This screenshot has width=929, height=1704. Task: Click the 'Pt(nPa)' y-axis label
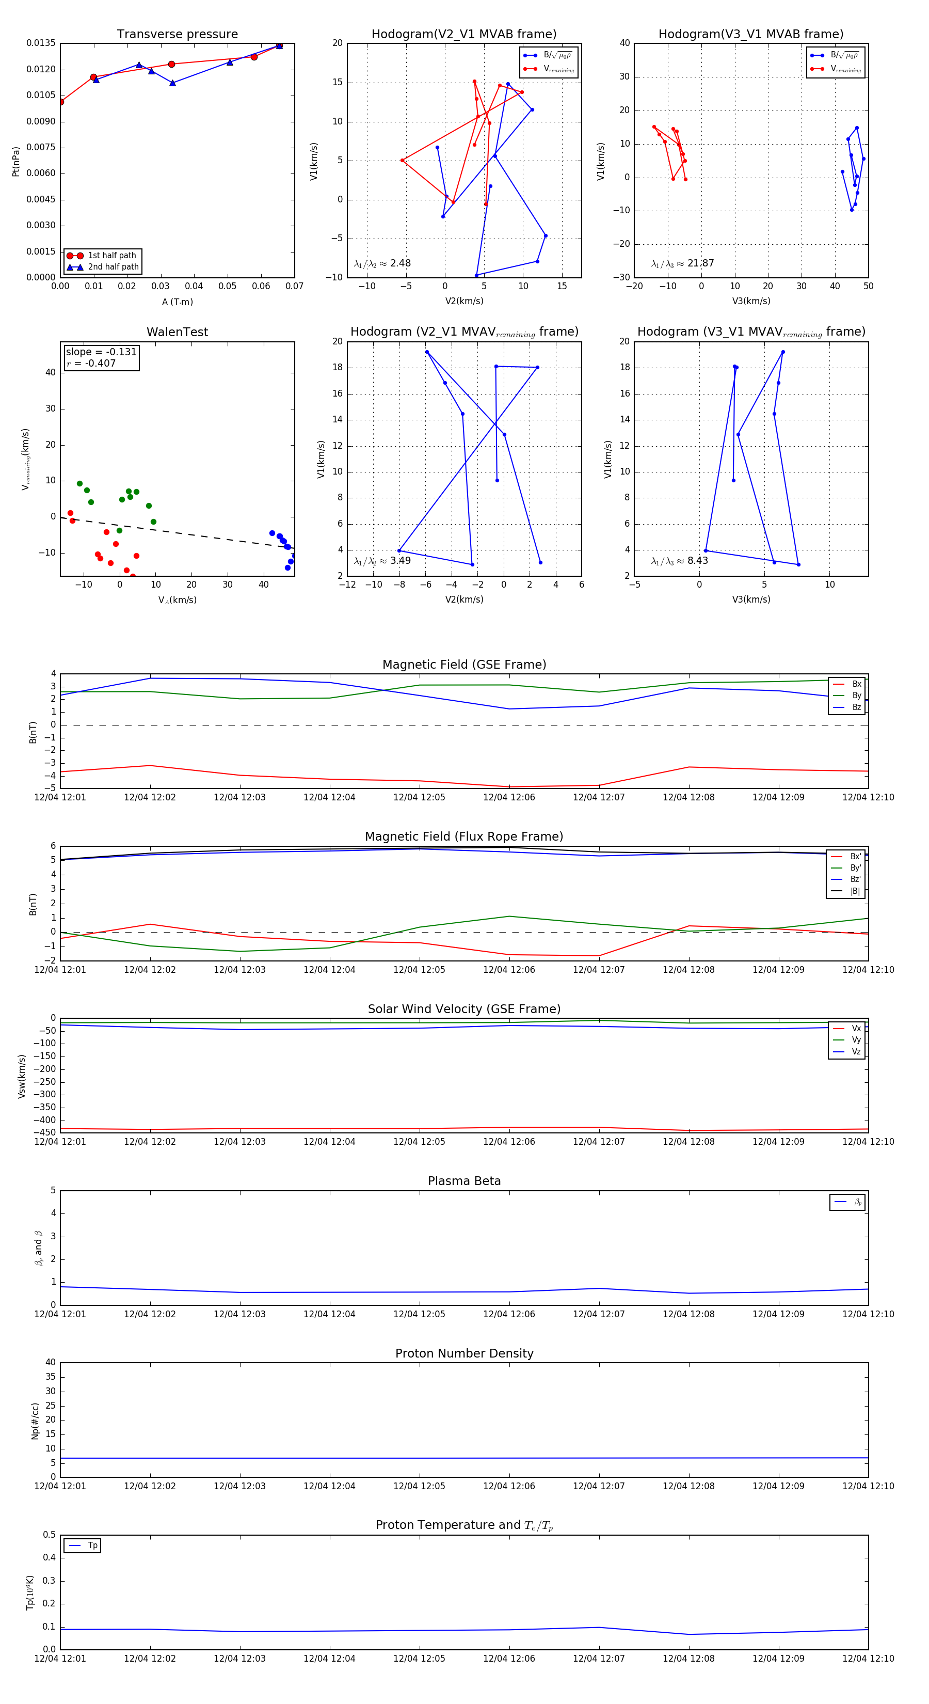click(16, 162)
